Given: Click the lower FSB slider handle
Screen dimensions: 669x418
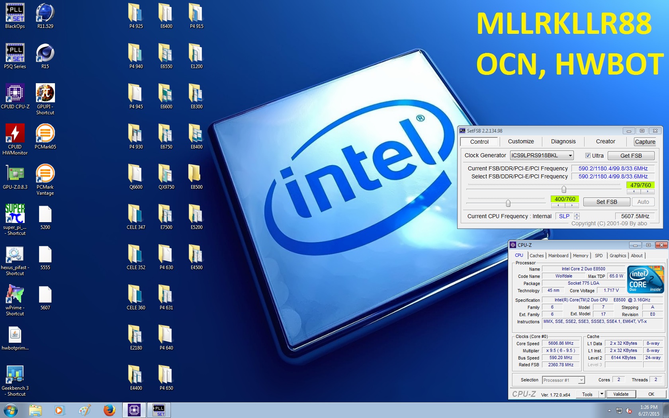Looking at the screenshot, I should point(508,203).
